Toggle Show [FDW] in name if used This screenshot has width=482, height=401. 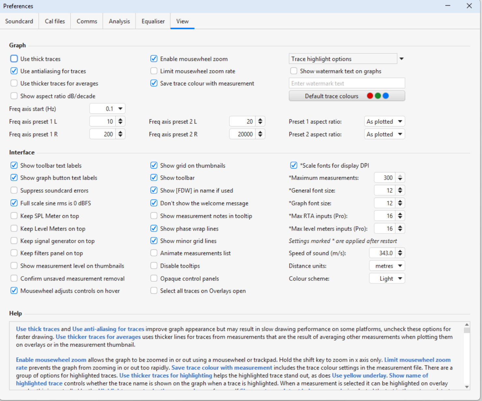(154, 190)
